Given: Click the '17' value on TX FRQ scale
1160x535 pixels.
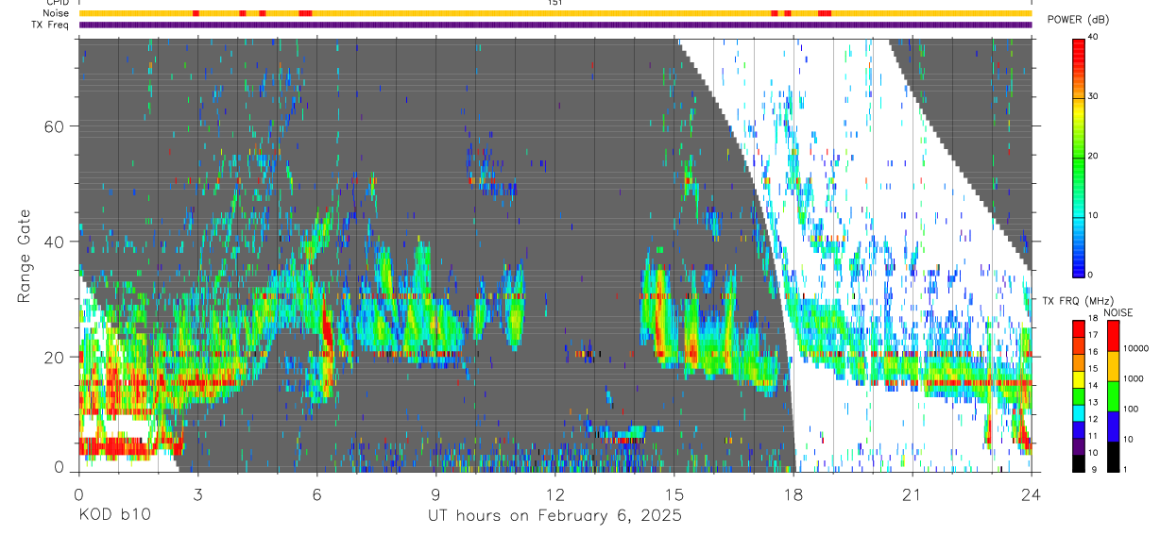Looking at the screenshot, I should pos(1093,335).
